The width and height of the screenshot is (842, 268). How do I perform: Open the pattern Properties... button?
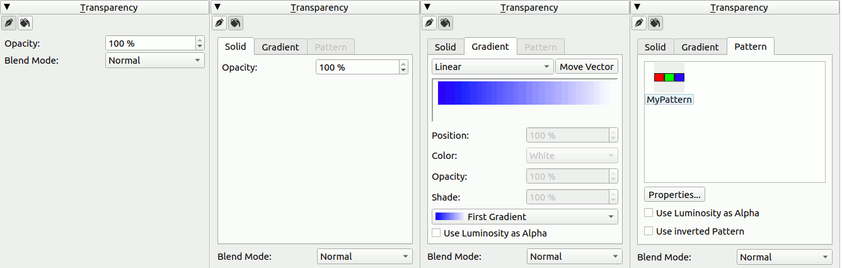coord(674,195)
